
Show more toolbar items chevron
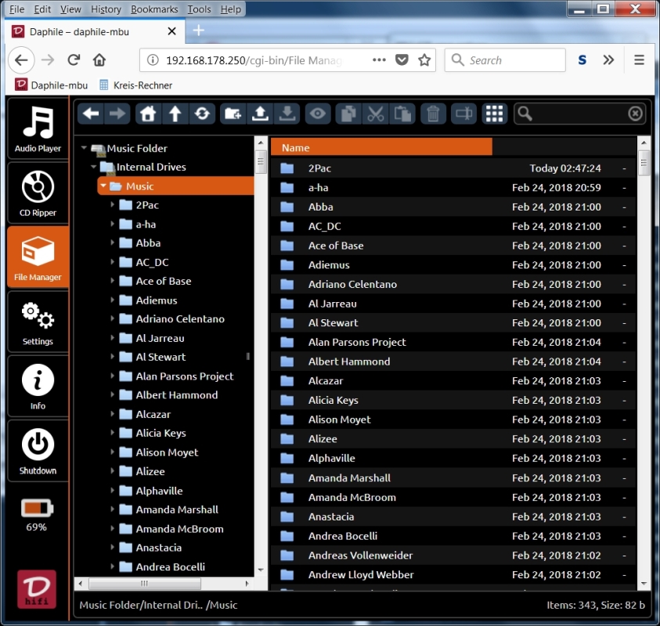click(608, 60)
